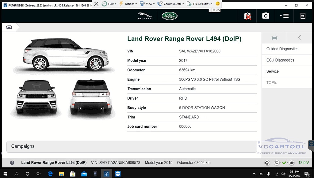Open Microsoft Edge from the taskbar

[x=50, y=174]
